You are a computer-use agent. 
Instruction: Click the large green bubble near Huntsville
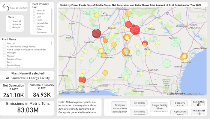95,14
